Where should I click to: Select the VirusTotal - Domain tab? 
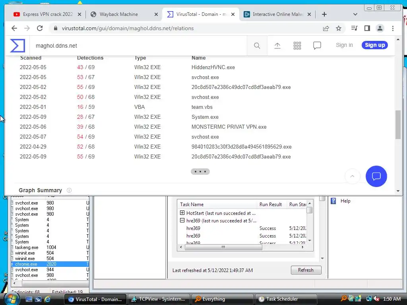tap(202, 14)
